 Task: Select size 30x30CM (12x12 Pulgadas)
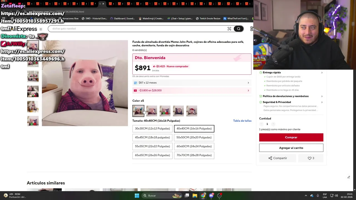152,129
